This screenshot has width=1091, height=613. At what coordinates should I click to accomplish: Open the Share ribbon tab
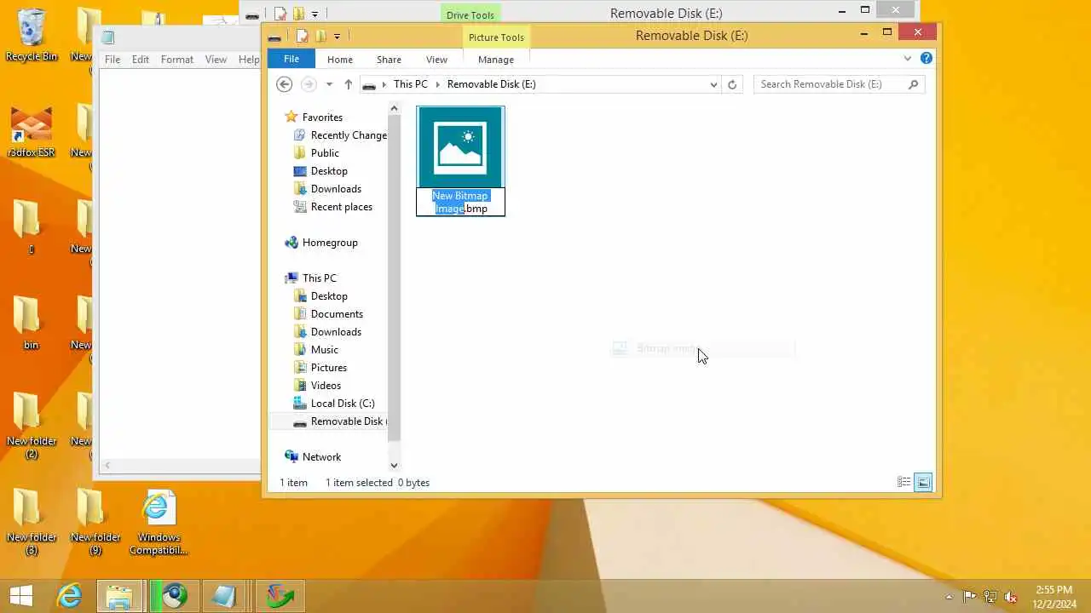(389, 60)
